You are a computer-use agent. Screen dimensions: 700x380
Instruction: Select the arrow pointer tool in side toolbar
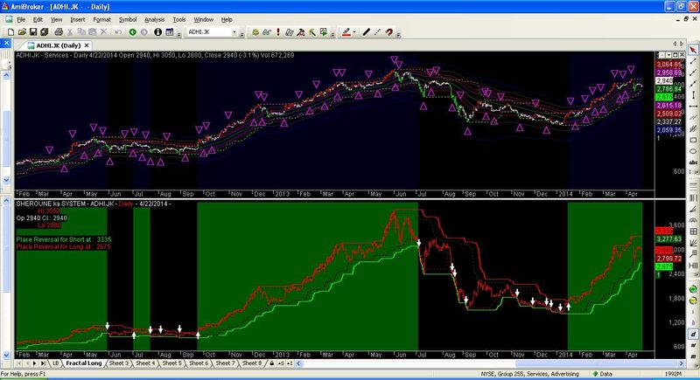coord(693,50)
